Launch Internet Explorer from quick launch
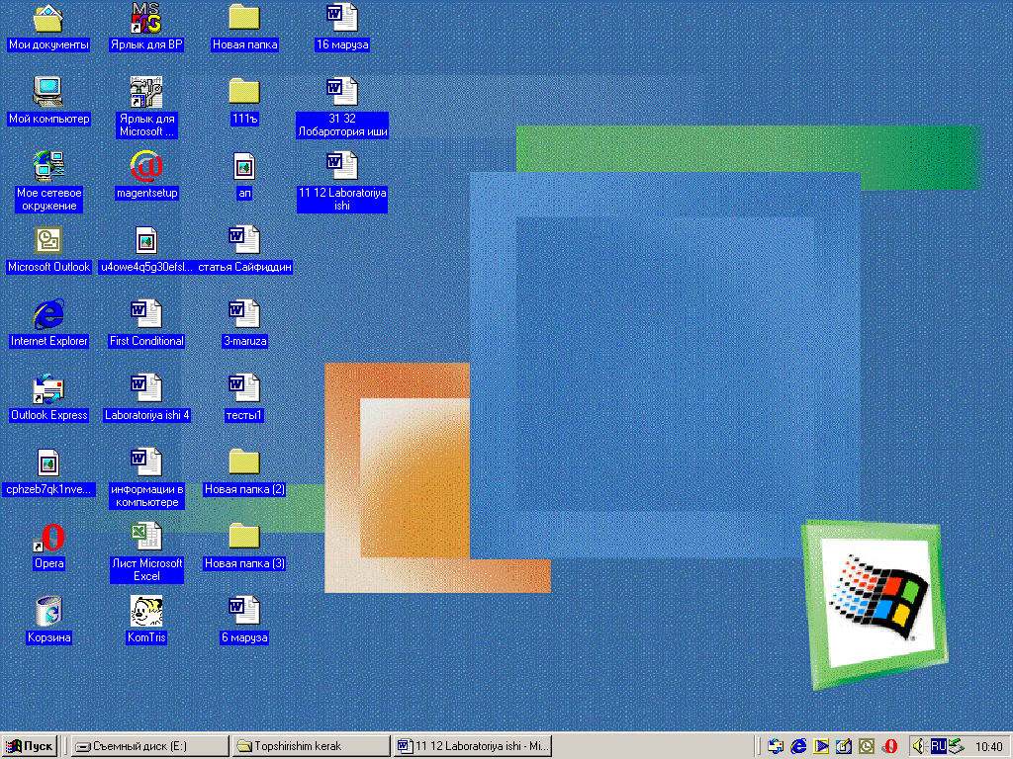This screenshot has height=759, width=1013. click(x=798, y=746)
